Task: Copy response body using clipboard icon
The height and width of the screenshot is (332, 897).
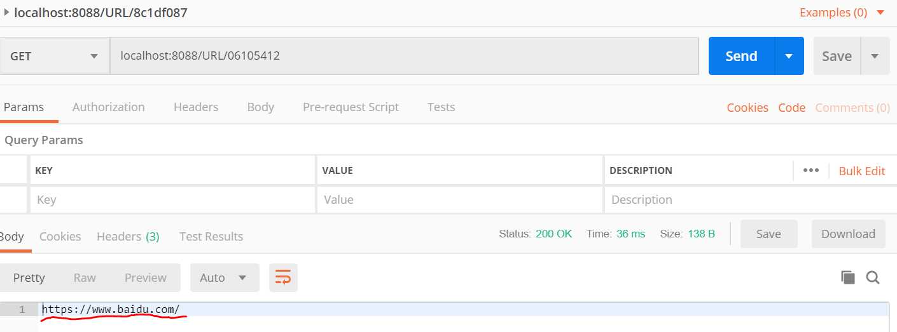Action: click(847, 277)
